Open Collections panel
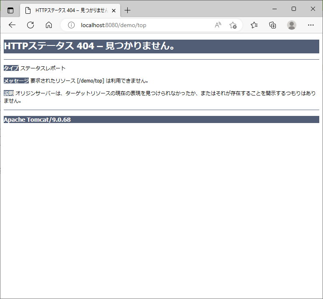323x299 pixels. (x=273, y=25)
